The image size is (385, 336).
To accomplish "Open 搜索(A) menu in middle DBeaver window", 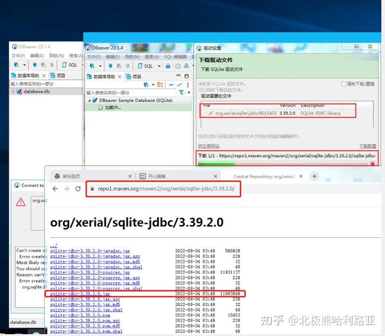I will (151, 57).
